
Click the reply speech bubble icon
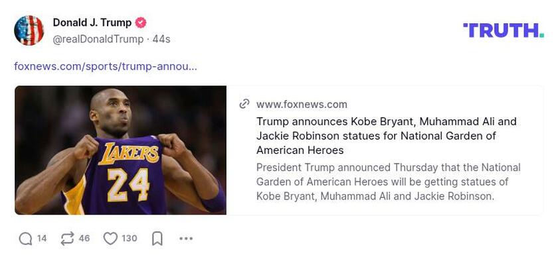click(x=25, y=239)
